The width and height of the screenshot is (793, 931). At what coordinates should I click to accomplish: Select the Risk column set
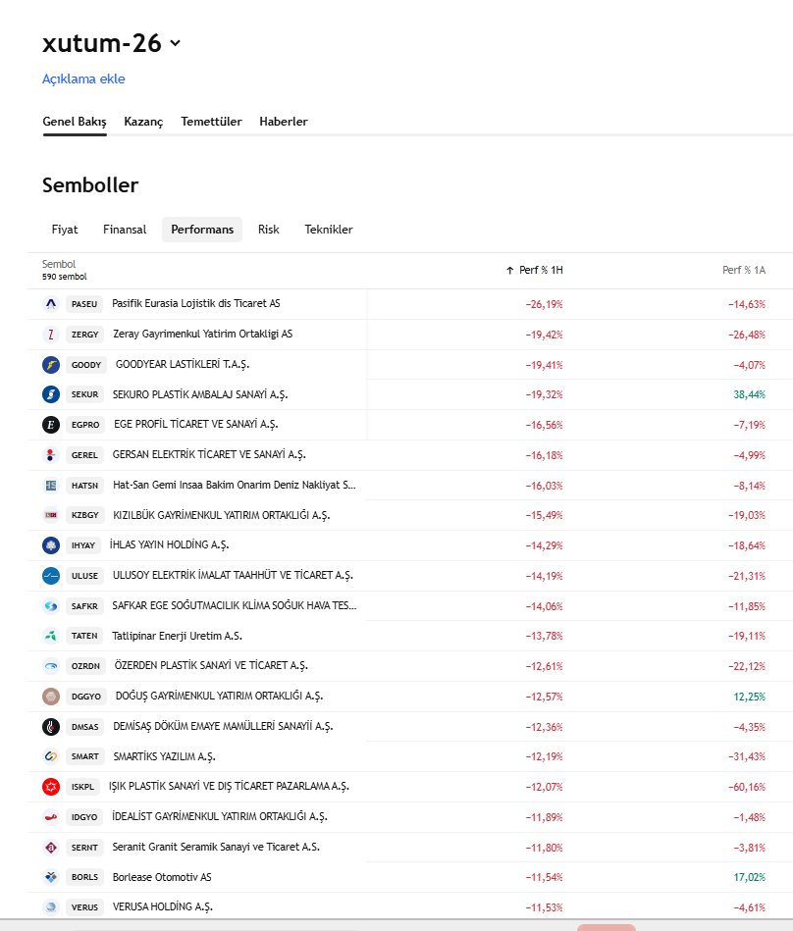click(x=269, y=230)
